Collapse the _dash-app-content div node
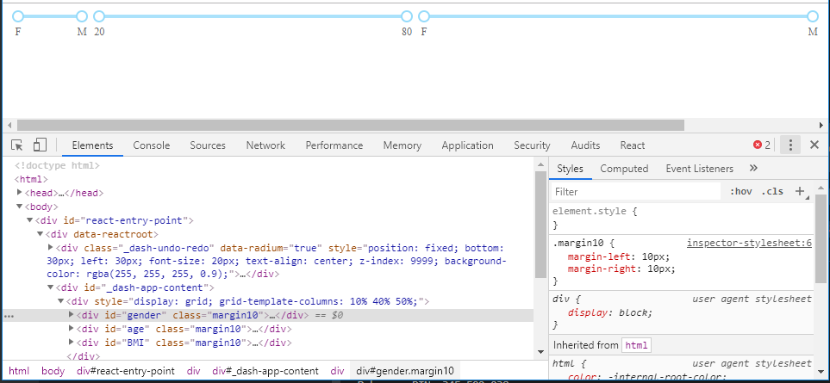 tap(51, 287)
